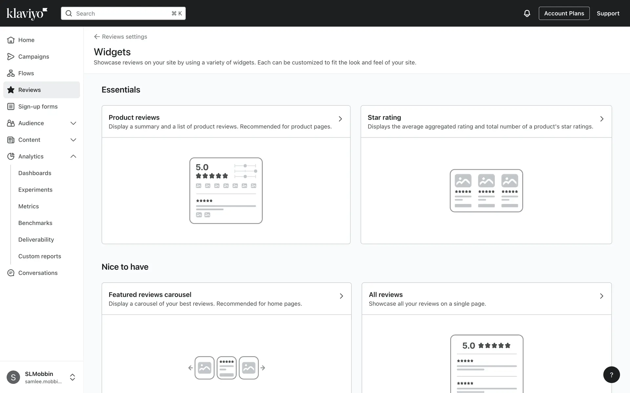Open the help question mark button
This screenshot has width=630, height=393.
pyautogui.click(x=611, y=375)
